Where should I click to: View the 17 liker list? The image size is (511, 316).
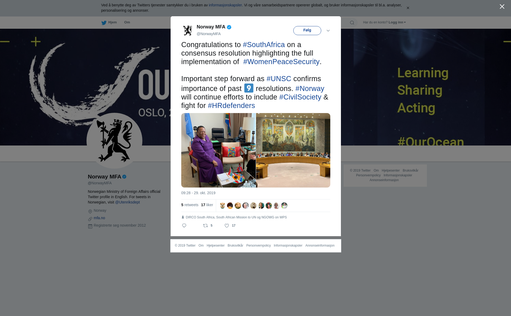pos(207,205)
